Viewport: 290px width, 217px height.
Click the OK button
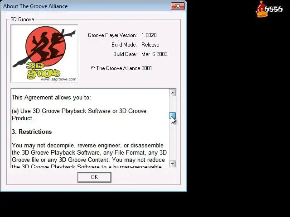pyautogui.click(x=94, y=177)
